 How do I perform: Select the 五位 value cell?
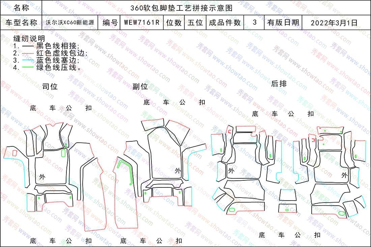click(195, 23)
